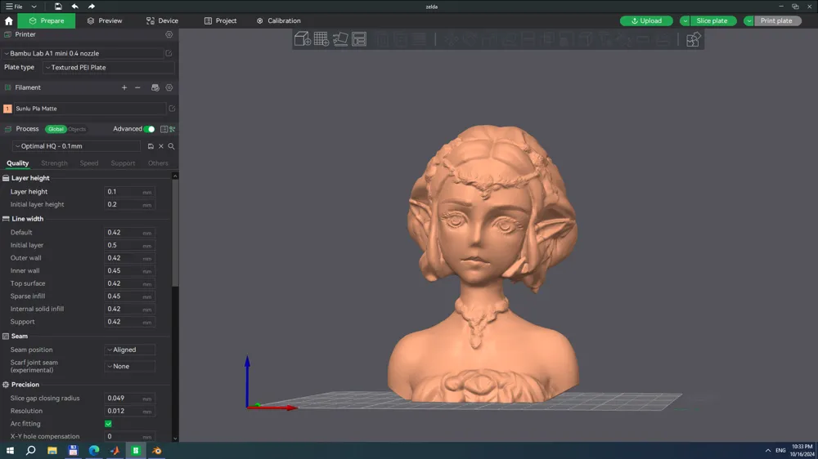Viewport: 818px width, 459px height.
Task: Change the Plate type dropdown
Action: [109, 67]
